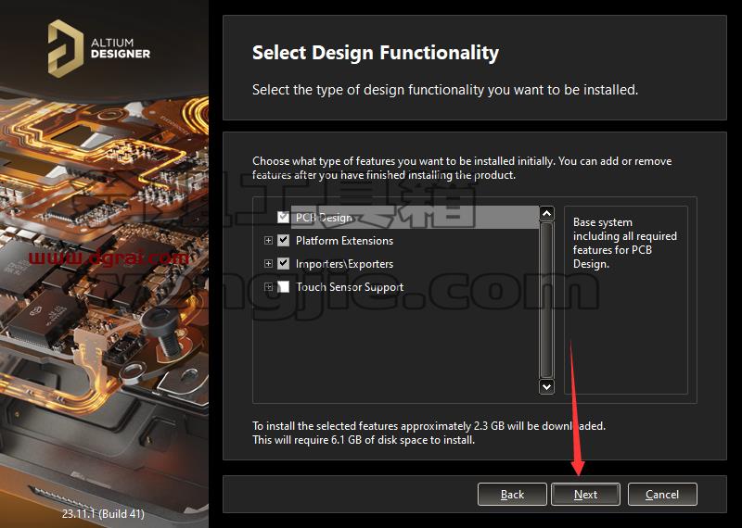The height and width of the screenshot is (528, 742).
Task: Click the 23.11.1 build version text
Action: click(103, 513)
